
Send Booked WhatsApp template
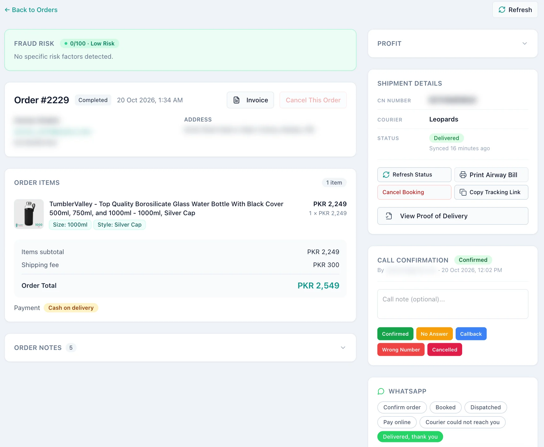point(445,407)
